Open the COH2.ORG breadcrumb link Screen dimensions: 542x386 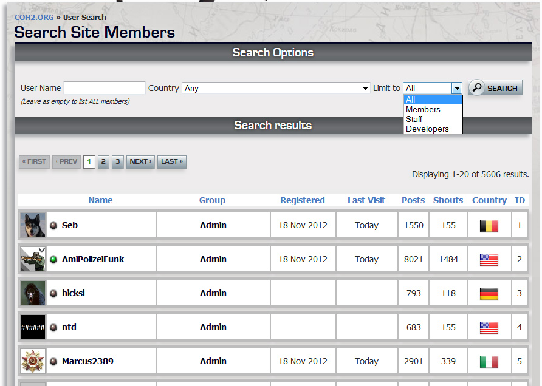pyautogui.click(x=34, y=18)
